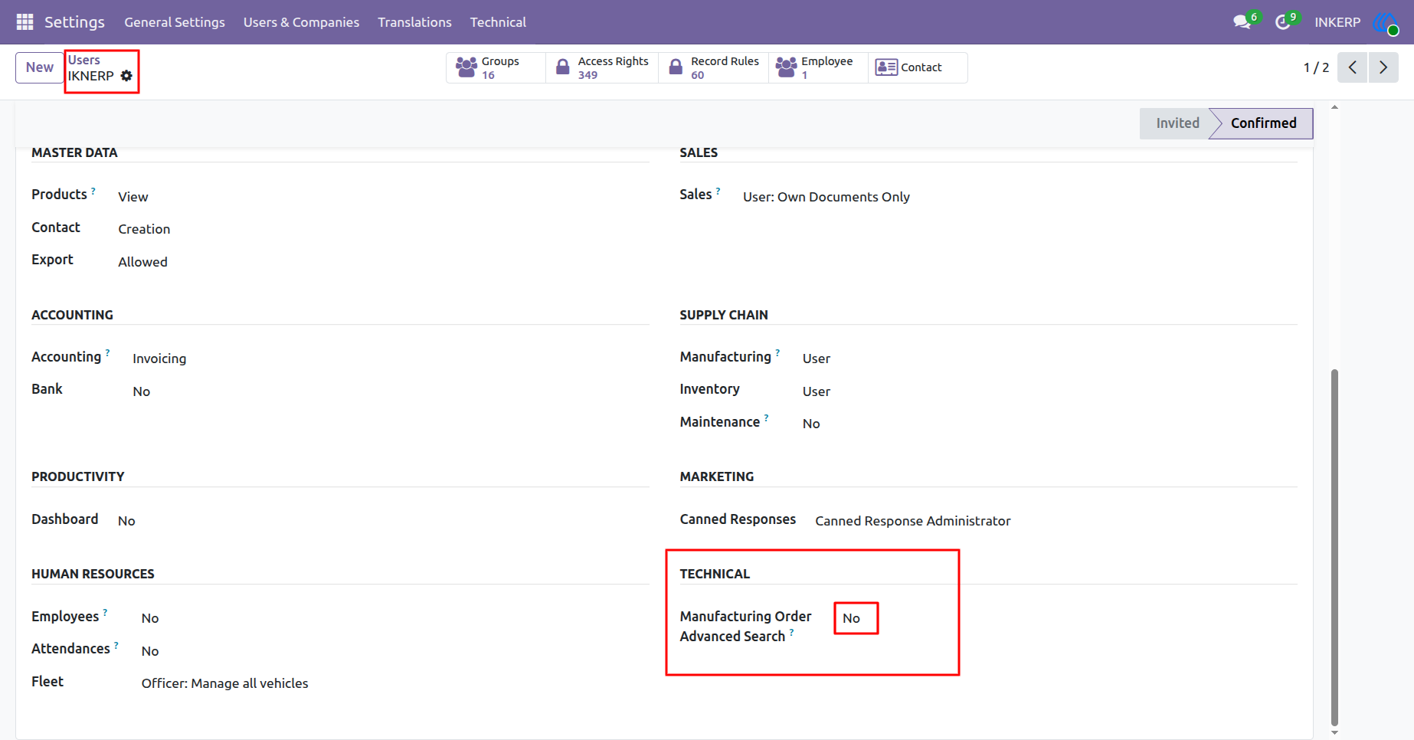Click the vertical scrollbar thumb
1414x740 pixels.
pyautogui.click(x=1334, y=547)
